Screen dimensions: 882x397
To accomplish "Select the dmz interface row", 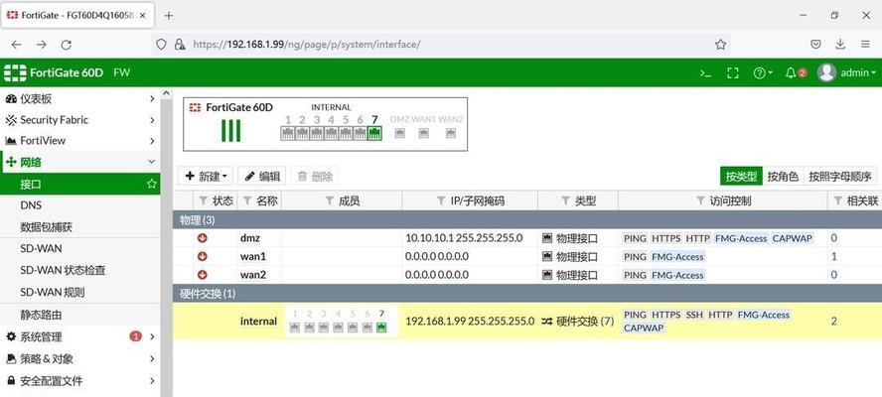I will click(x=527, y=238).
